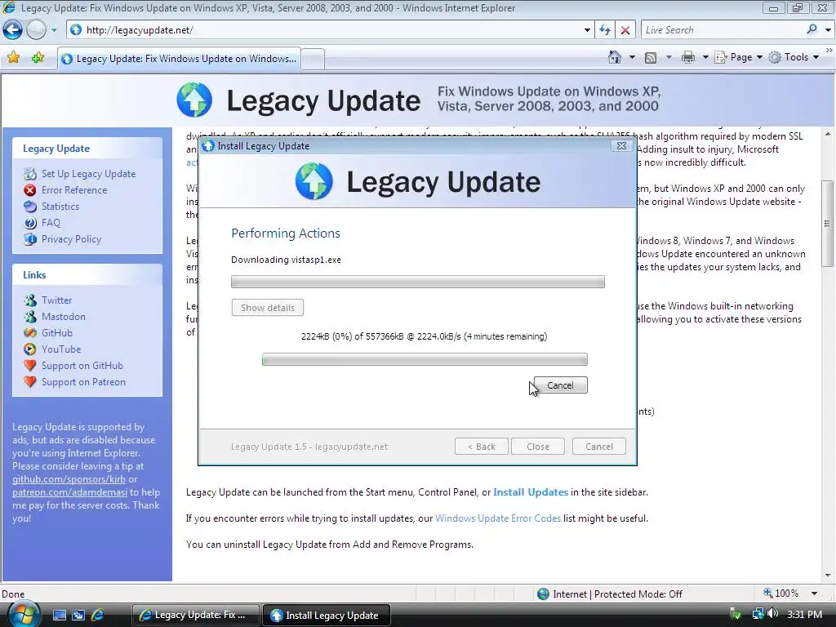The height and width of the screenshot is (627, 836).
Task: Click Support on GitHub link
Action: [x=82, y=366]
